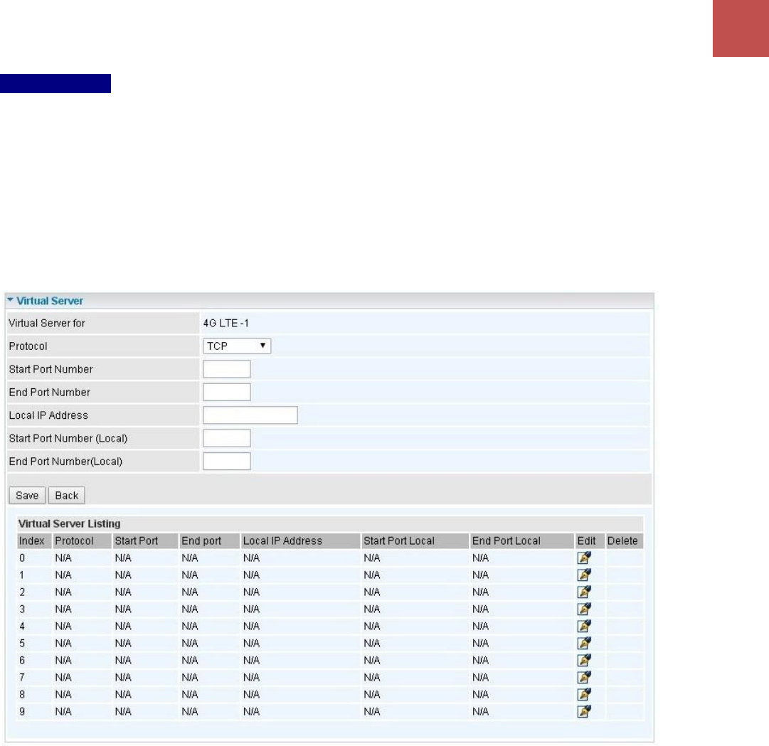
Task: Edit virtual server entry index 1
Action: coord(583,575)
